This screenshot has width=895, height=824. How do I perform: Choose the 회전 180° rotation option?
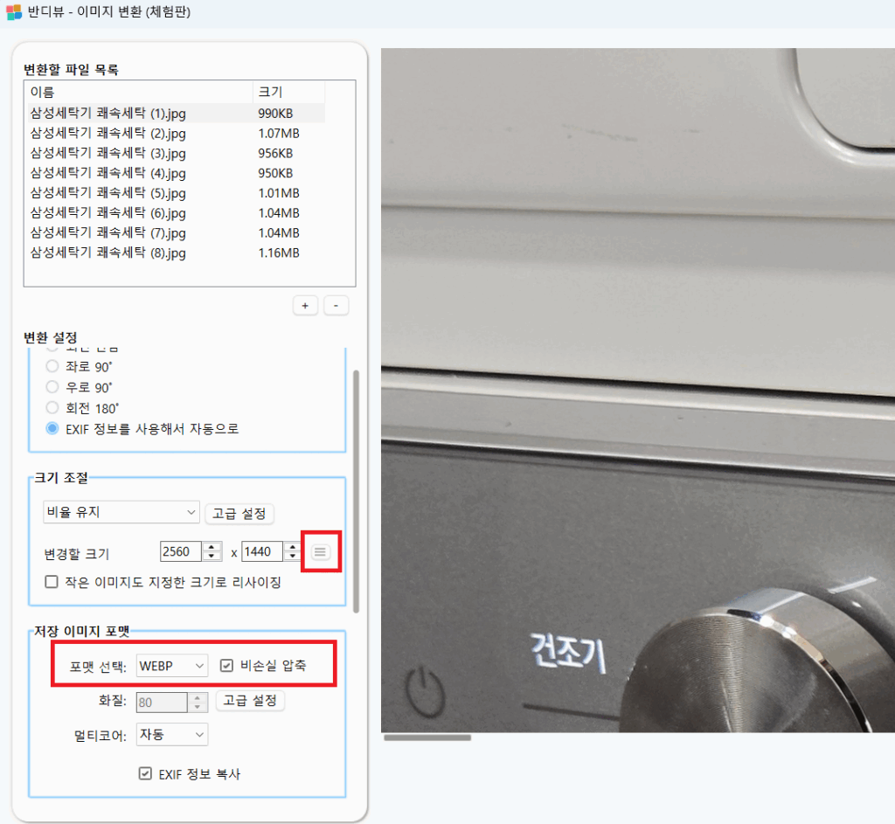click(x=52, y=408)
